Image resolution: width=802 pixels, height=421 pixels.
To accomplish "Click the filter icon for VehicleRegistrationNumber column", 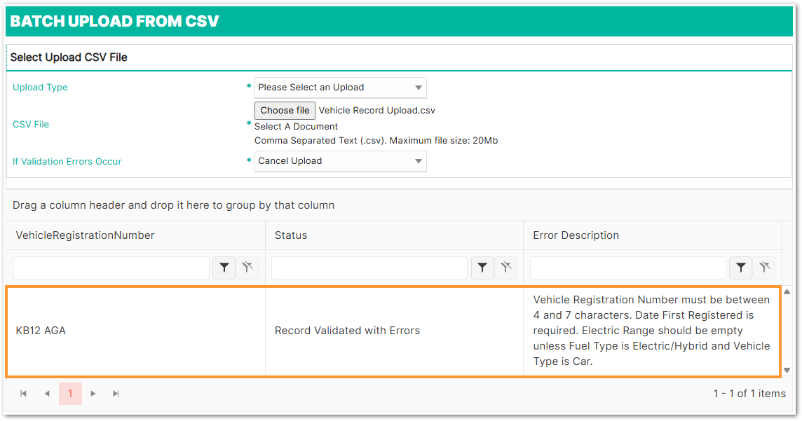I will 224,268.
